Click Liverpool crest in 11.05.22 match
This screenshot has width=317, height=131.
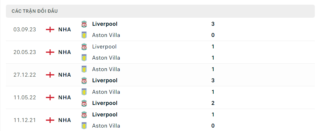[84, 103]
